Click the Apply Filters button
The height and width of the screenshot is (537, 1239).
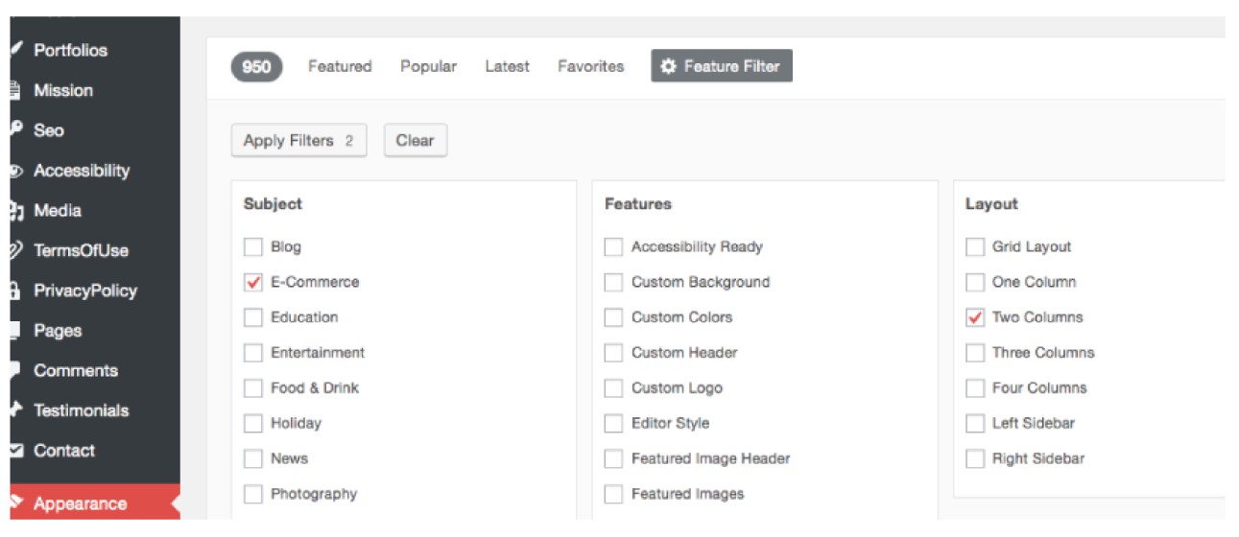click(x=298, y=140)
